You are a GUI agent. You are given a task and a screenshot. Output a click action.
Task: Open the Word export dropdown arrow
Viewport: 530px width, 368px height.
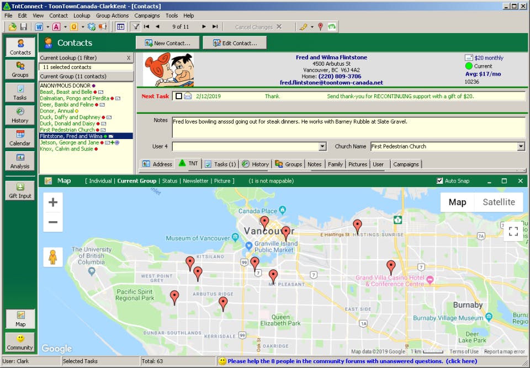point(47,26)
